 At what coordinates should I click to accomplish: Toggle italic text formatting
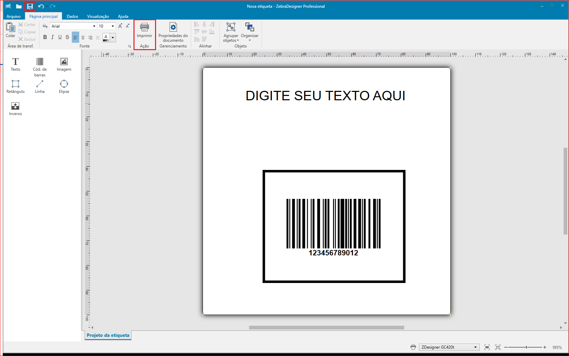(x=52, y=37)
